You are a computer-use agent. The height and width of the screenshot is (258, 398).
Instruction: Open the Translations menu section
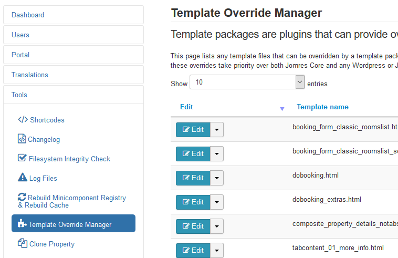pyautogui.click(x=74, y=75)
